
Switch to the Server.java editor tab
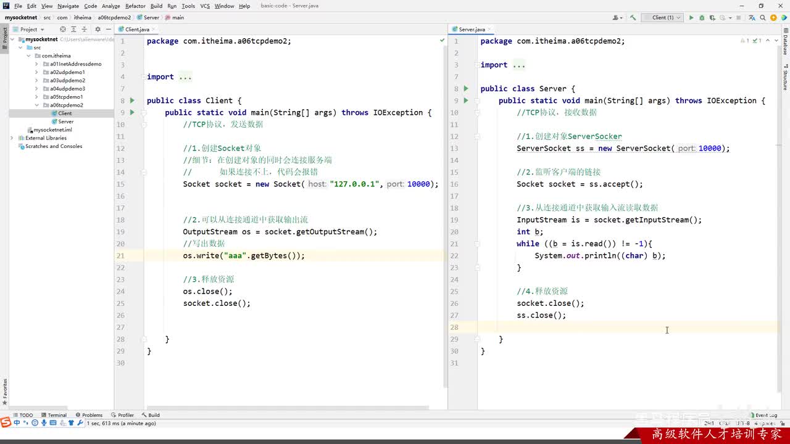coord(472,29)
